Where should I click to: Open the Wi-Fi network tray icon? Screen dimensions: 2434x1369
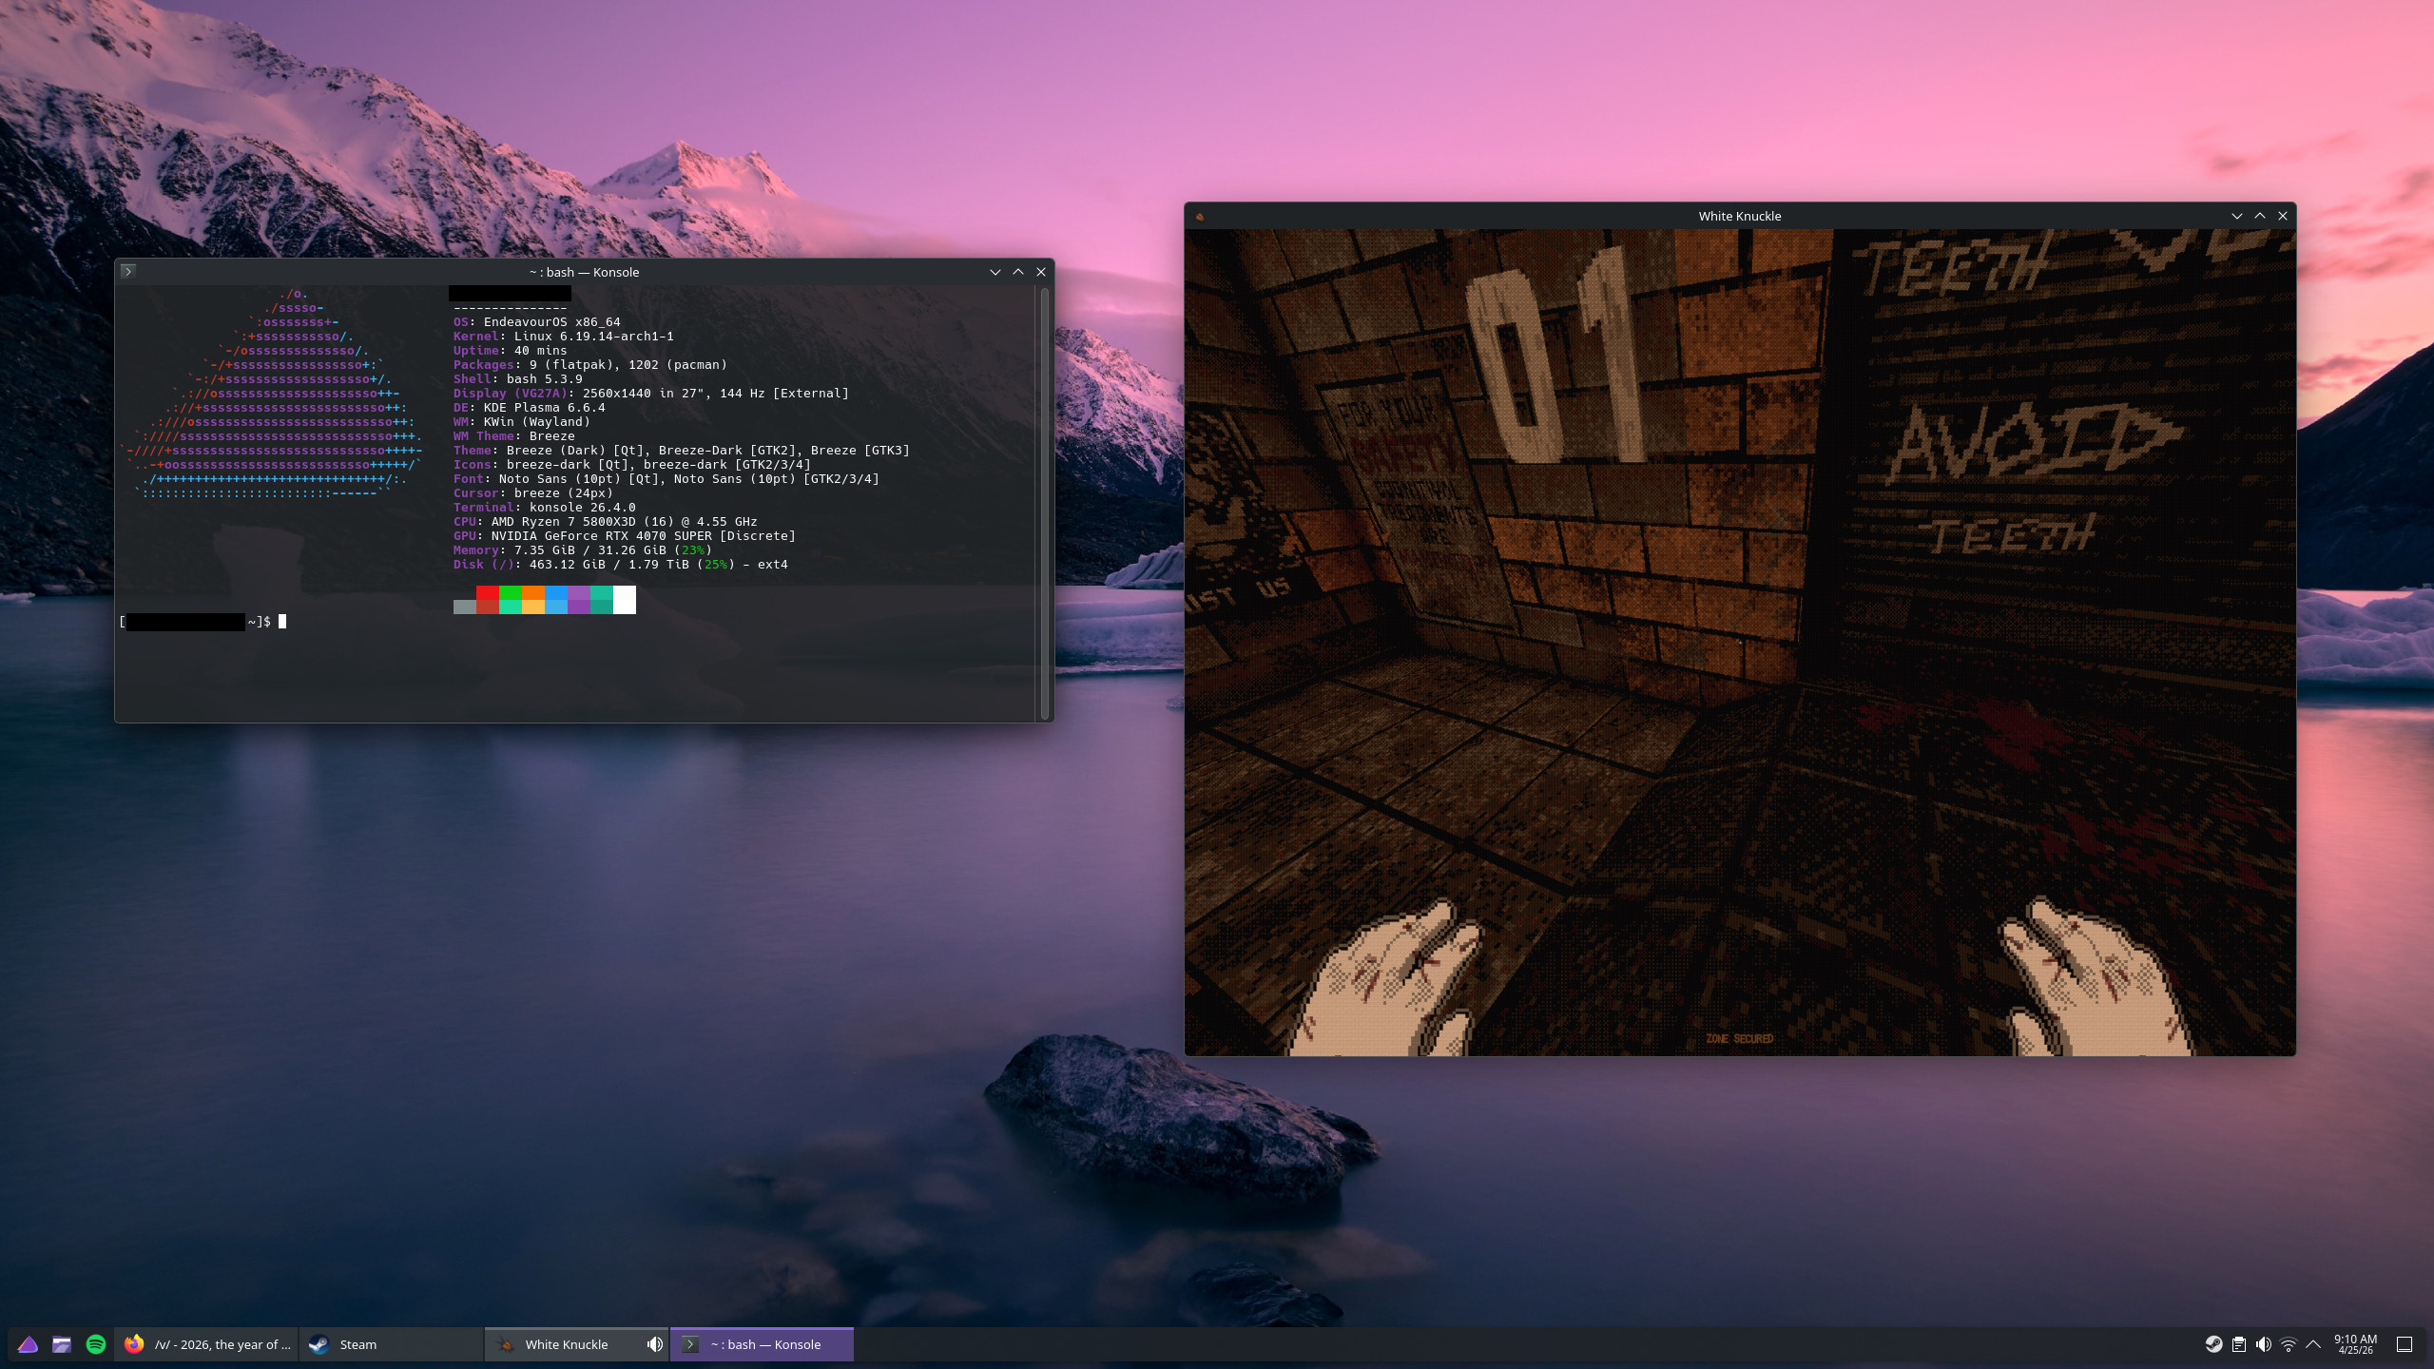(2289, 1344)
